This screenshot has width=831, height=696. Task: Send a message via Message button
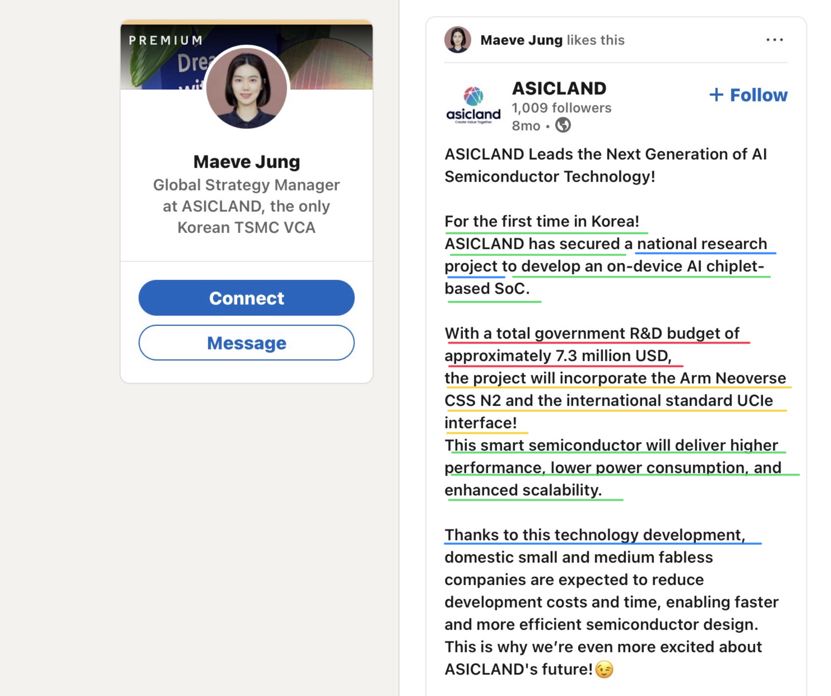(x=246, y=343)
